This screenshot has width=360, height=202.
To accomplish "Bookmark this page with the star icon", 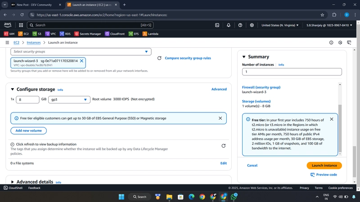I will [322, 15].
